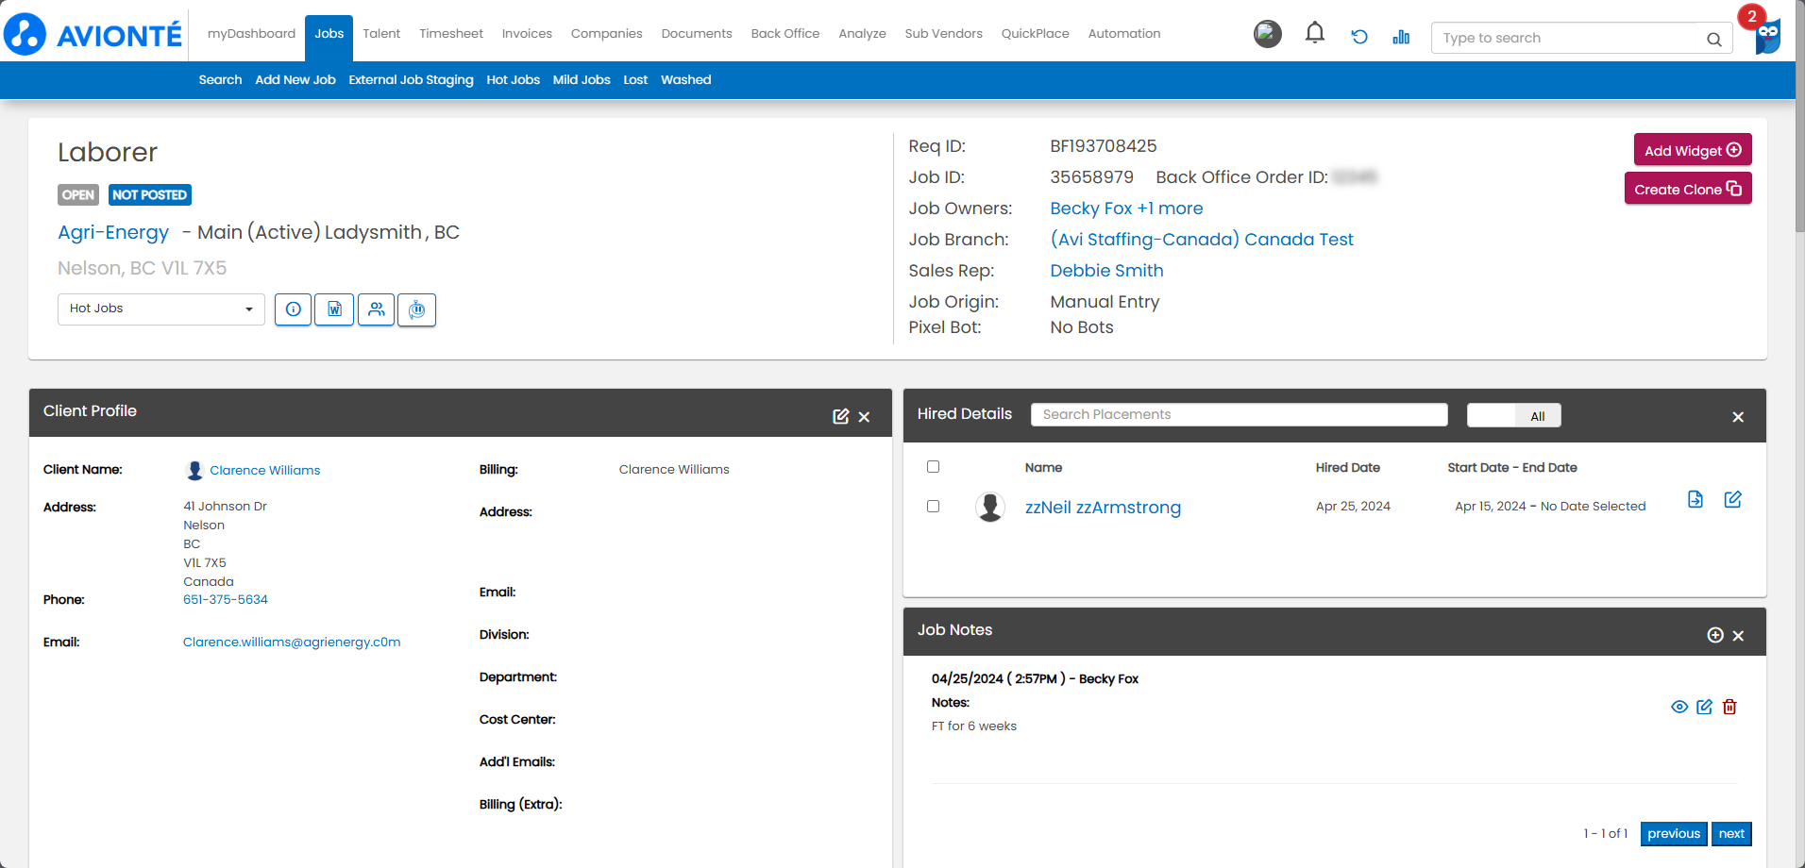Open External Job Staging

click(411, 80)
